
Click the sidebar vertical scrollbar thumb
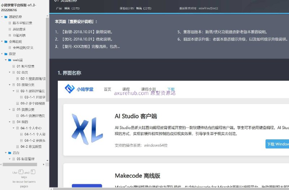pos(47,60)
